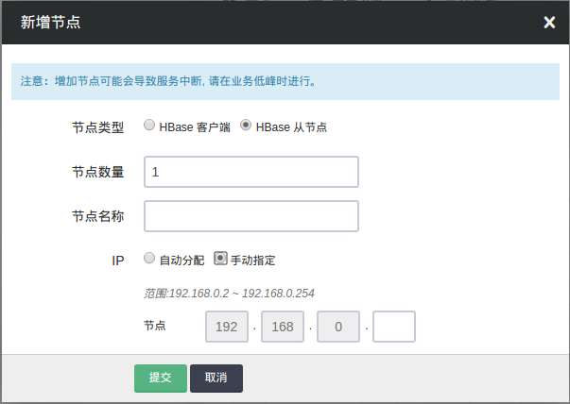
Task: Choose HBase 从节点 radio option
Action: coord(247,126)
